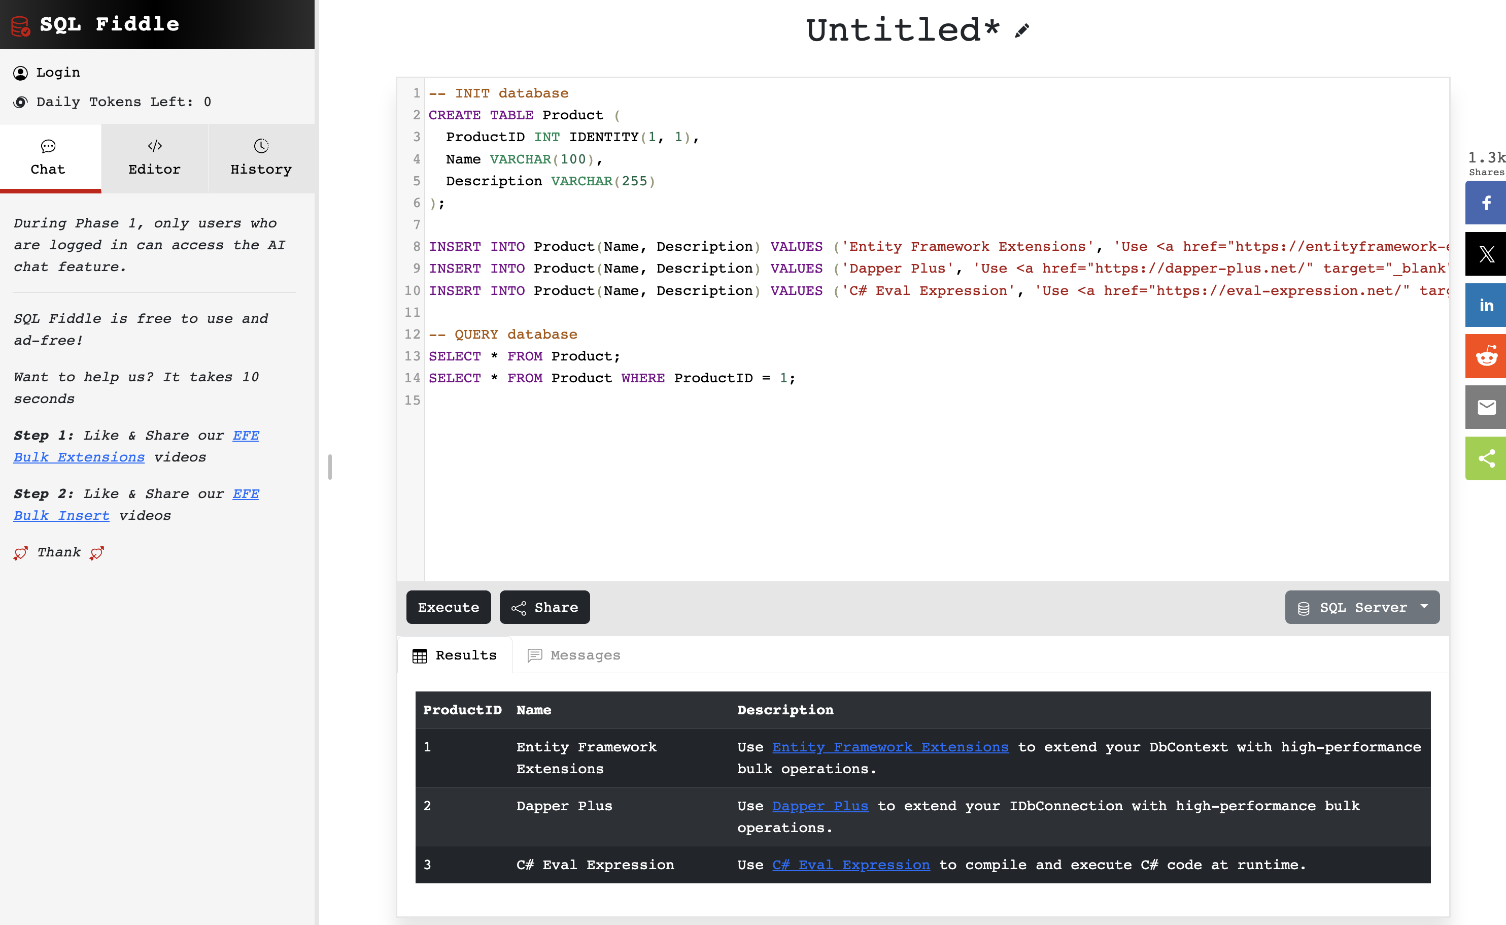
Task: Share on Facebook via sidebar icon
Action: click(1486, 203)
